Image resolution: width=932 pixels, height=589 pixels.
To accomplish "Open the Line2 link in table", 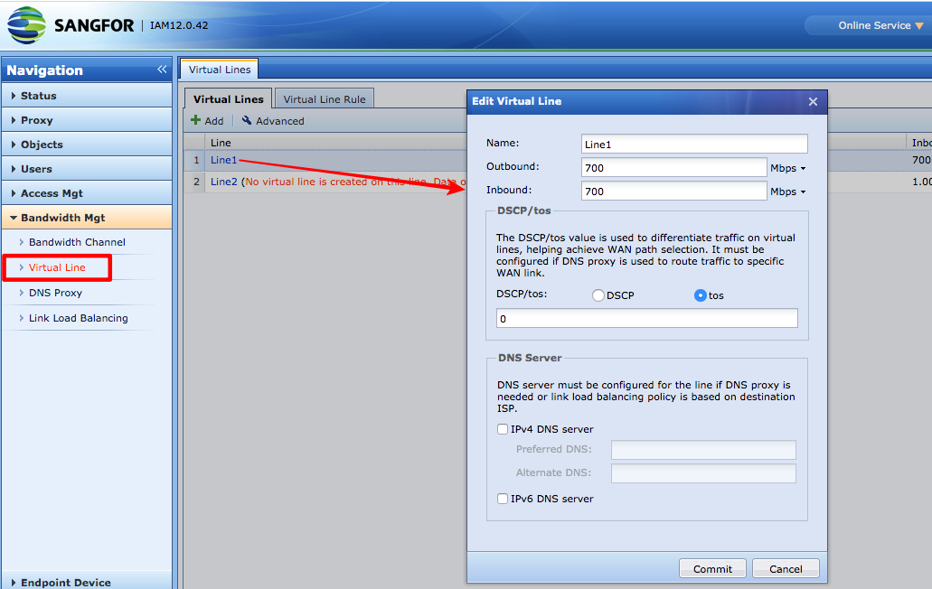I will coord(223,182).
